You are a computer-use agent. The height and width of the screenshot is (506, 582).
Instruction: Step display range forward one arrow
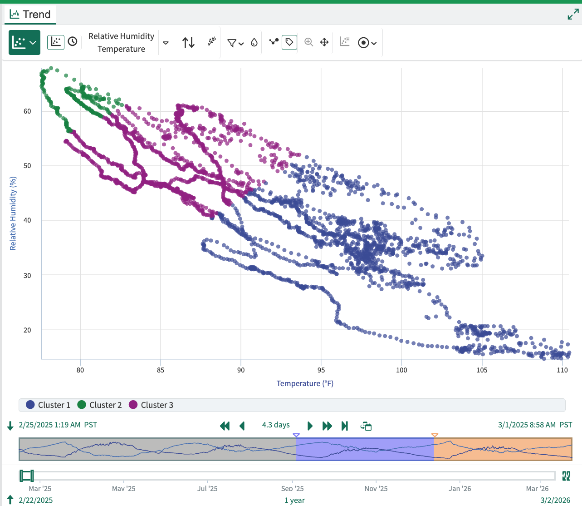click(x=310, y=426)
